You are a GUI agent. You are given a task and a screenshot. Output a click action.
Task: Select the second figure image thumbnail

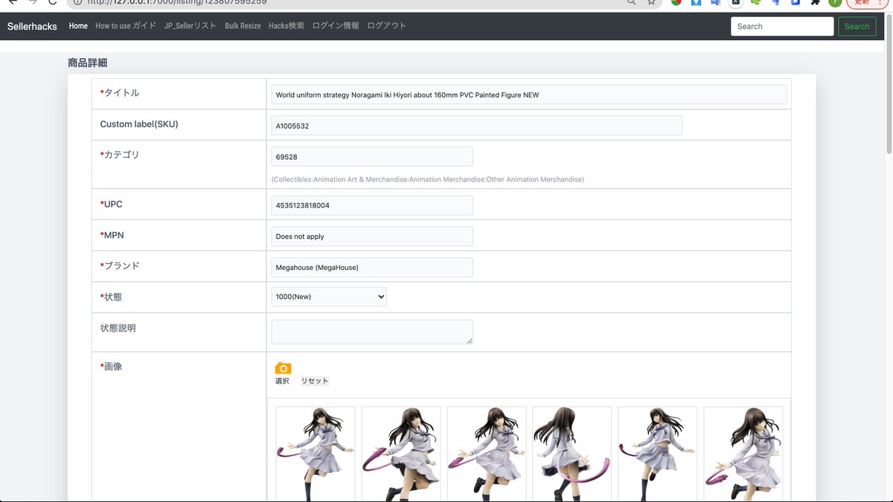click(x=401, y=454)
